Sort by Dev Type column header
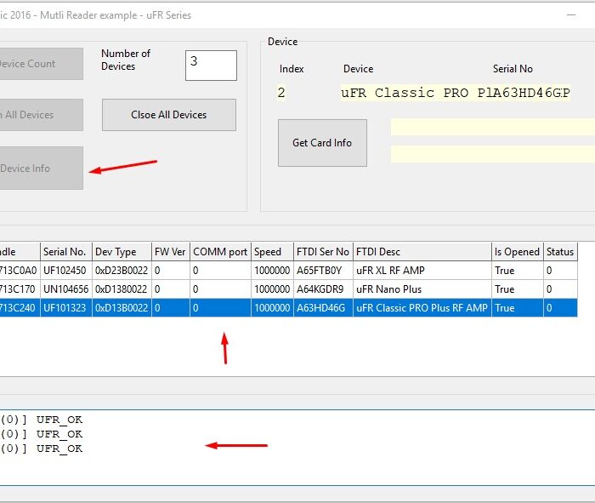595x503 pixels. pos(122,252)
